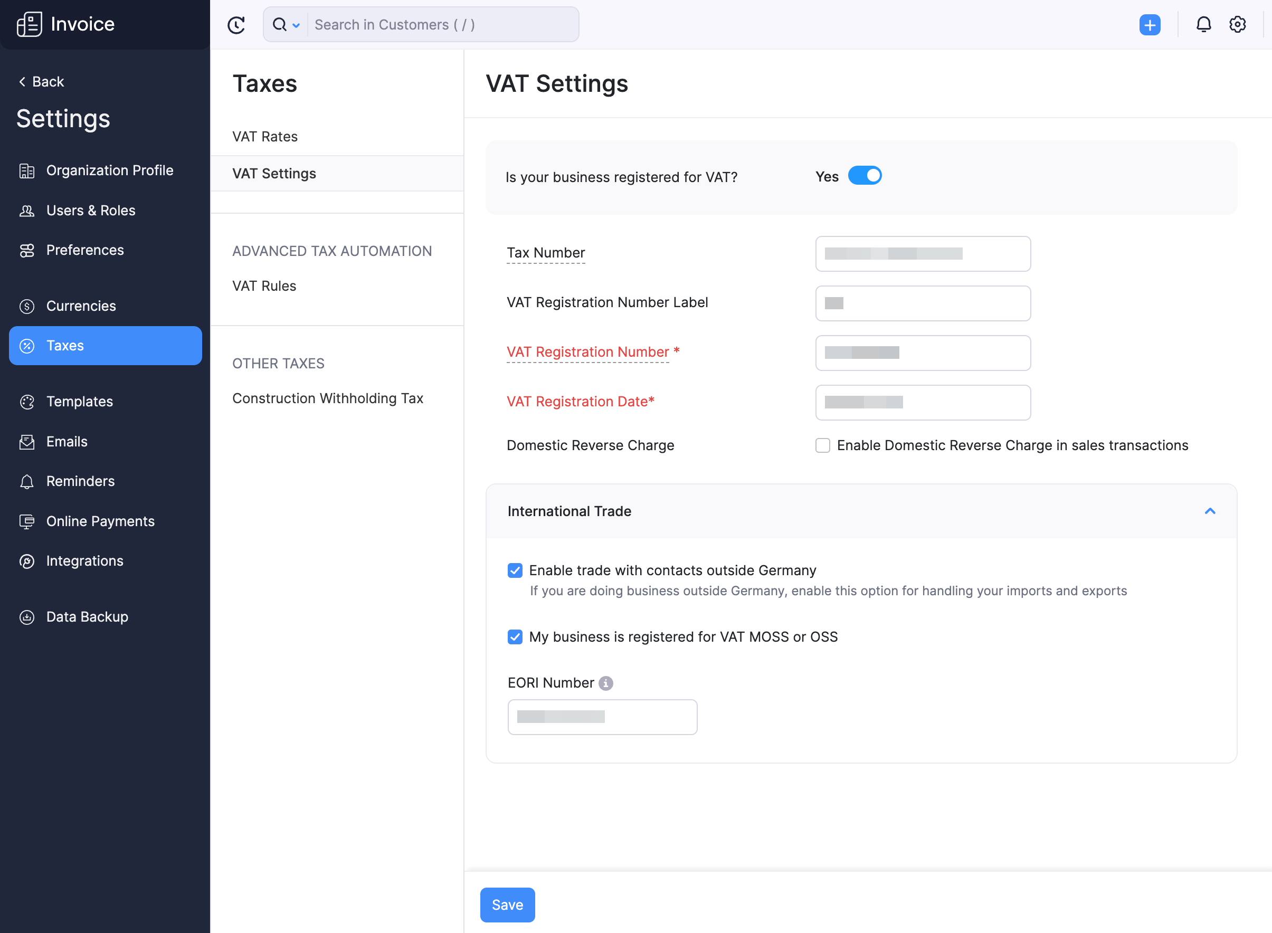Click the Templates palette icon
The height and width of the screenshot is (933, 1272).
(26, 402)
